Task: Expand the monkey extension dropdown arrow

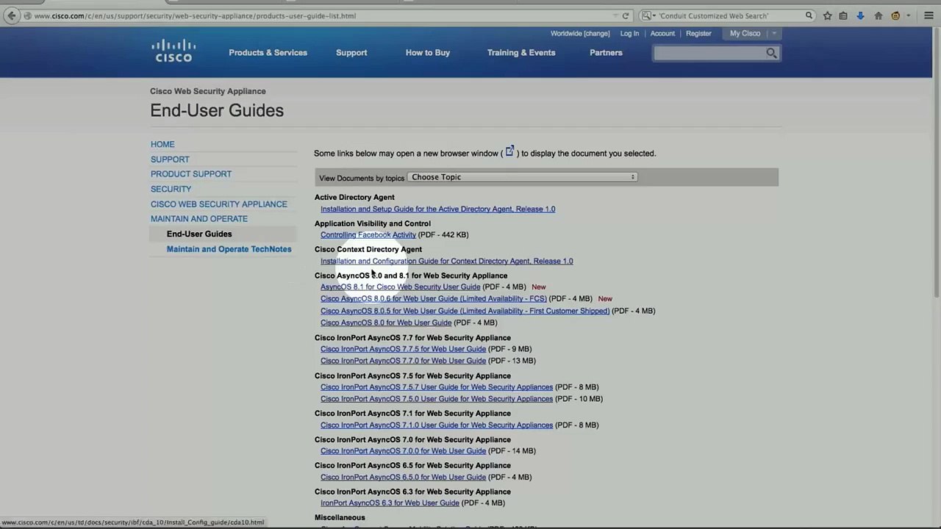Action: [x=908, y=15]
